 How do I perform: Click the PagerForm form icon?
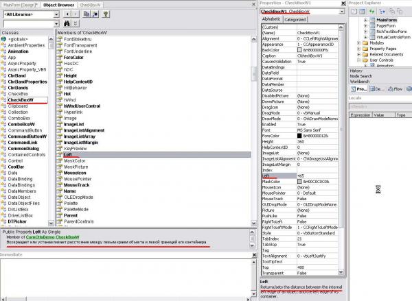372,26
